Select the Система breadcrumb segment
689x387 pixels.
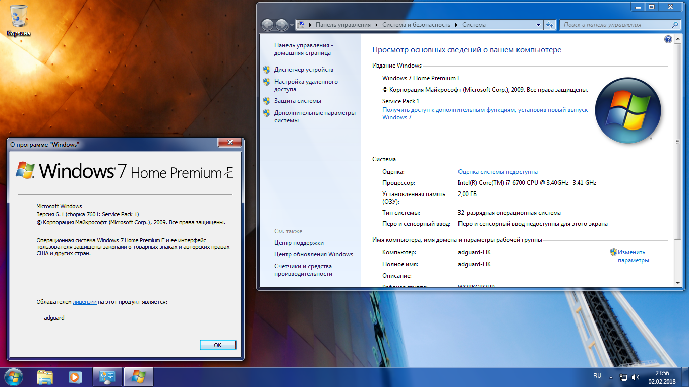[474, 25]
